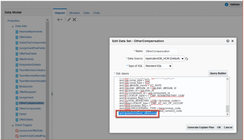Click the delete X icon in Diagram toolbar
Viewport: 244px width, 140px height.
click(74, 20)
